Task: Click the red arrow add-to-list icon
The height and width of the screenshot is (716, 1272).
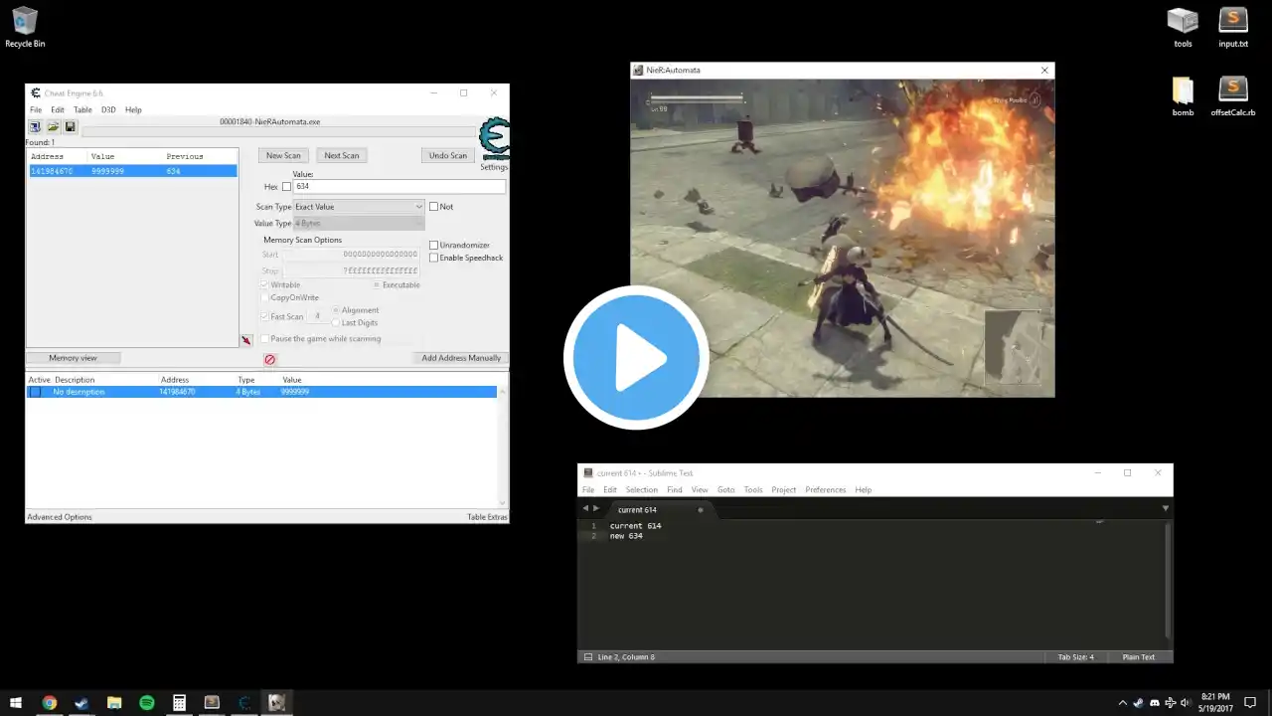Action: 245,340
